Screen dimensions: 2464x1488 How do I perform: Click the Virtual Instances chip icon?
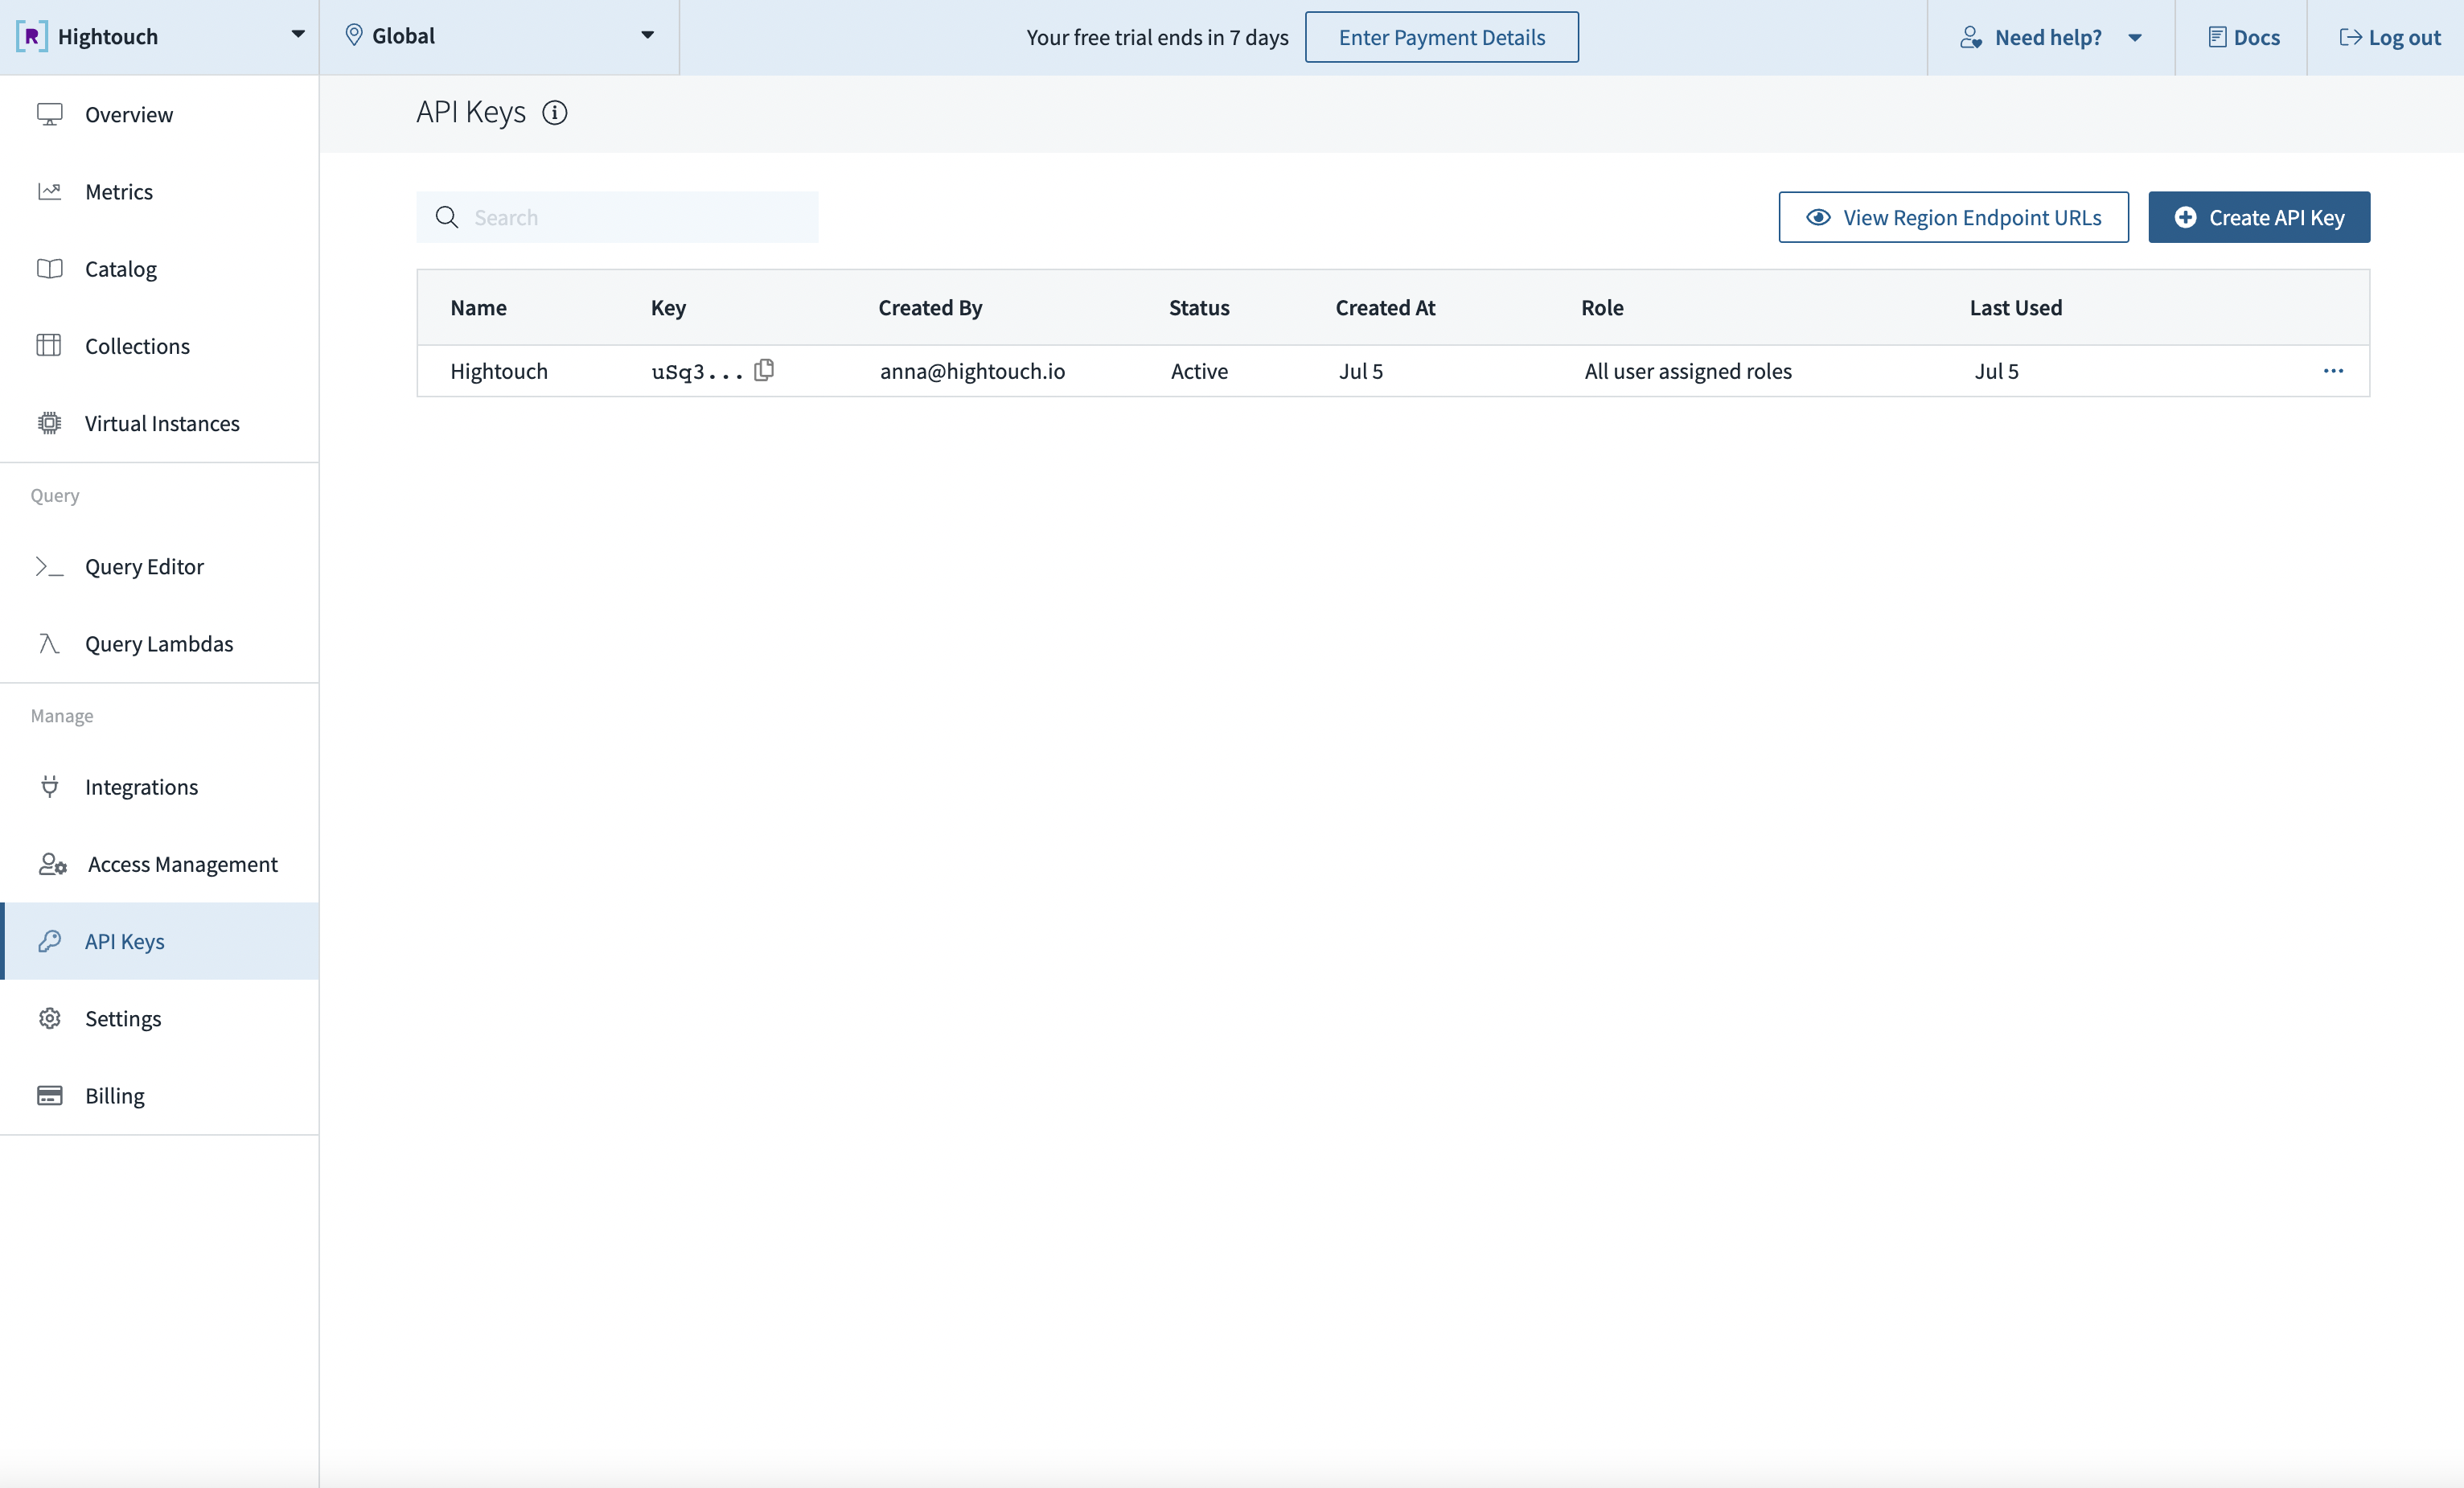[x=49, y=423]
